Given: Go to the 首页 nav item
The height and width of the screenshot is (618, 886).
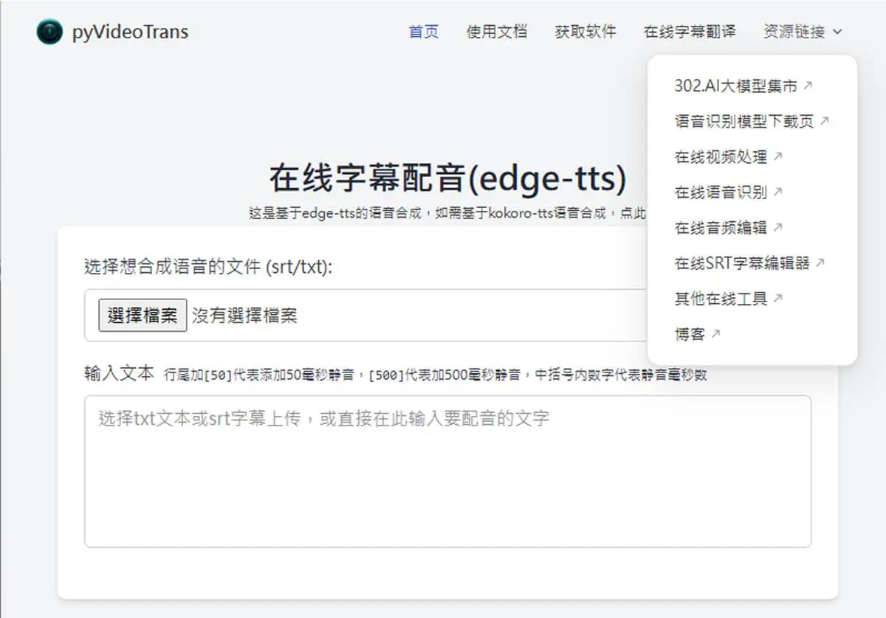Looking at the screenshot, I should click(424, 32).
